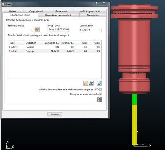The image size is (165, 150).
Task: Click the column layout icon below checkboxes
Action: 99,99
